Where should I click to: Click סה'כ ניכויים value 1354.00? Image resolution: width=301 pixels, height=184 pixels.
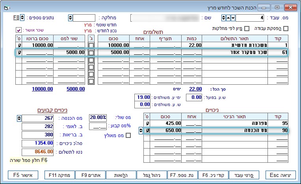pos(38,143)
